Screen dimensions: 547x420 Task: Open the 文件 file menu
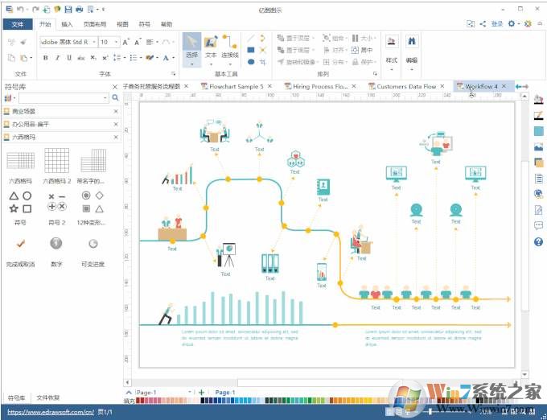[x=18, y=24]
